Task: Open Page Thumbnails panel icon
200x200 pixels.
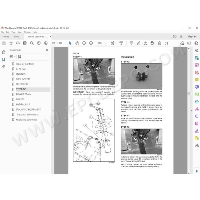Action: 3,52
